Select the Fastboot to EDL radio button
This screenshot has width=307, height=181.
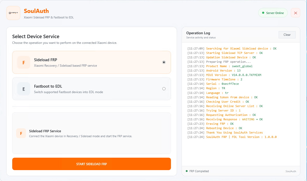[164, 89]
